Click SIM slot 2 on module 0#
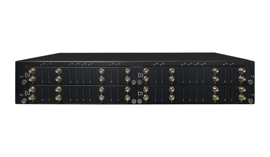270x157 pixels. coord(70,93)
